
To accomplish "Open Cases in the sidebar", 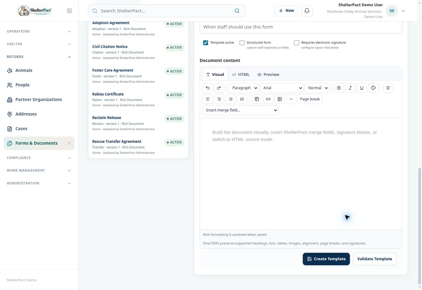I will (x=39, y=129).
